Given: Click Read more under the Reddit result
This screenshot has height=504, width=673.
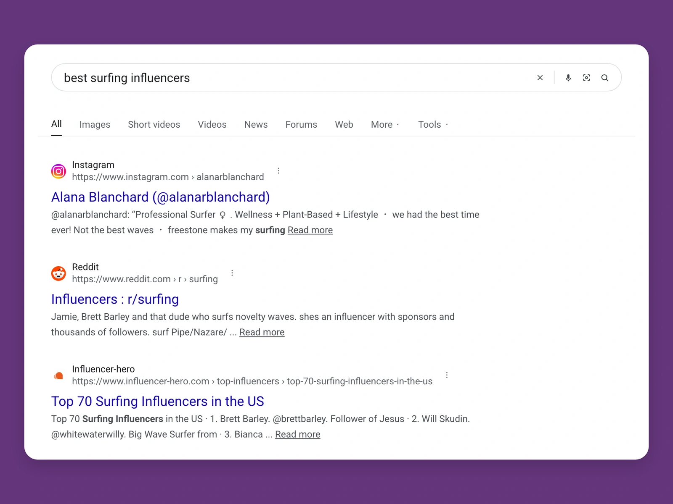Looking at the screenshot, I should click(262, 332).
